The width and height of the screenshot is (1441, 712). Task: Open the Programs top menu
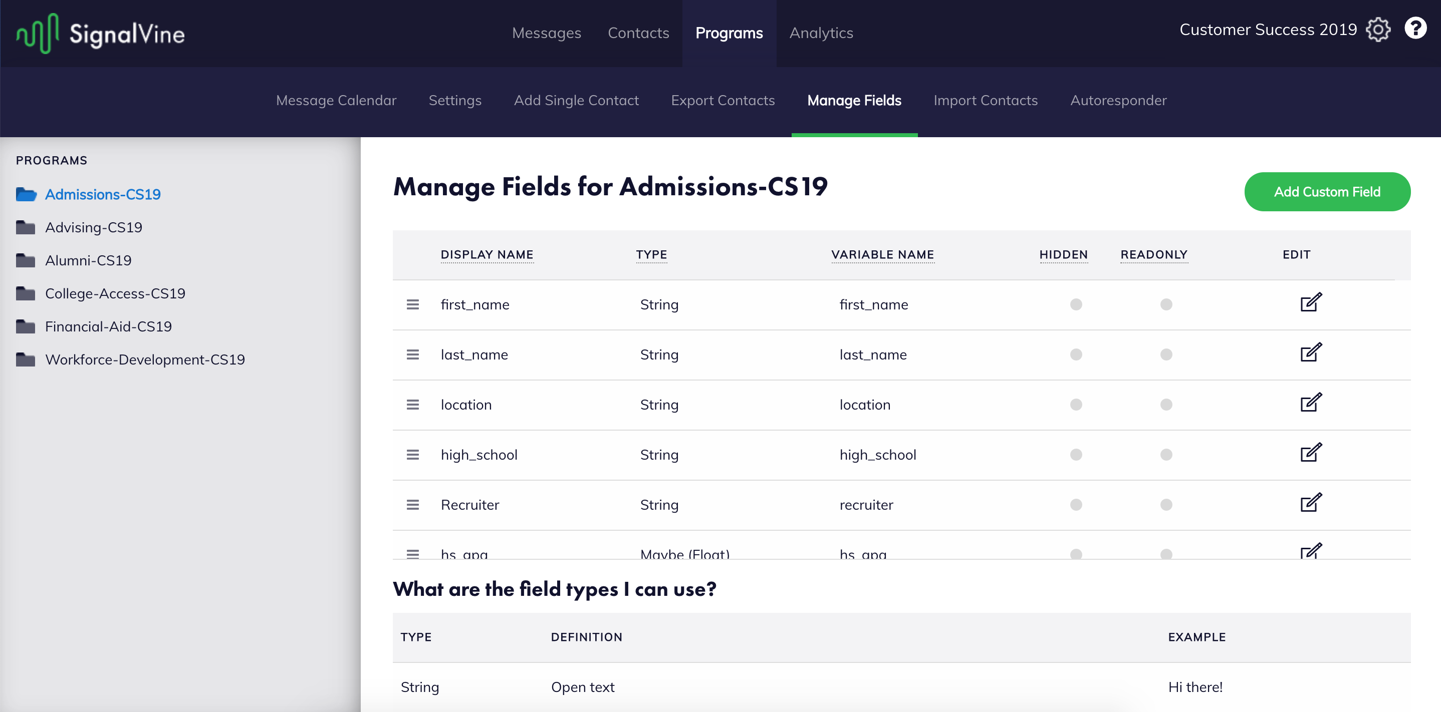pos(729,33)
